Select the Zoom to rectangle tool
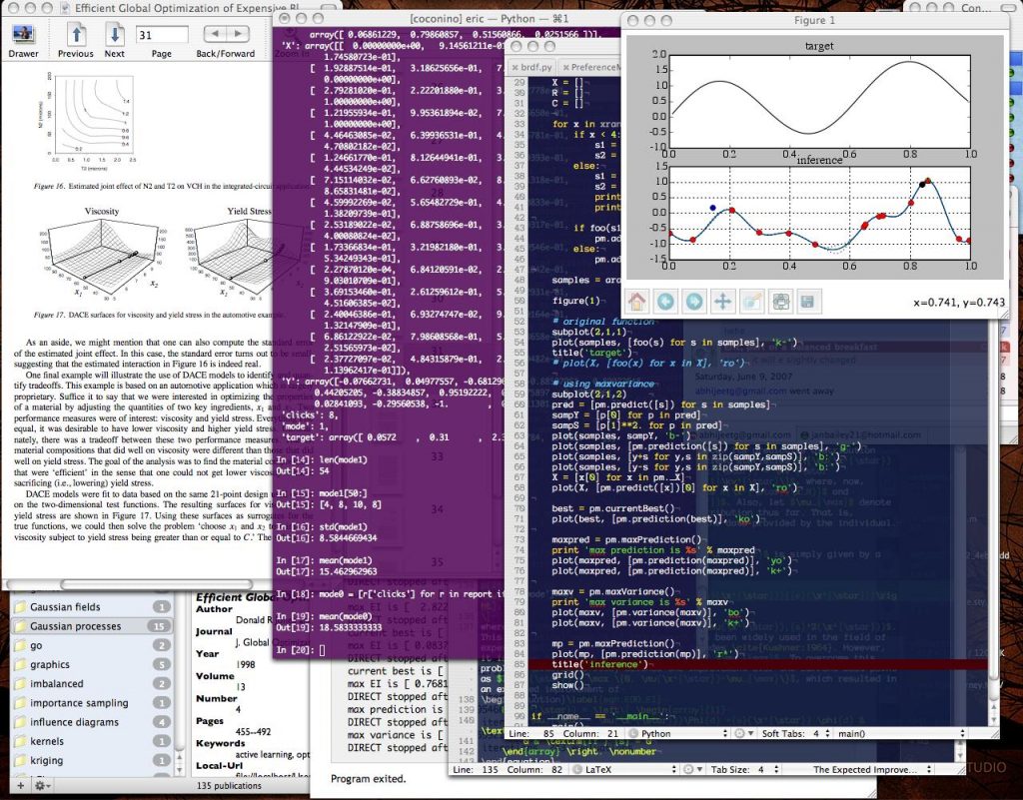The width and height of the screenshot is (1023, 800). [x=751, y=302]
